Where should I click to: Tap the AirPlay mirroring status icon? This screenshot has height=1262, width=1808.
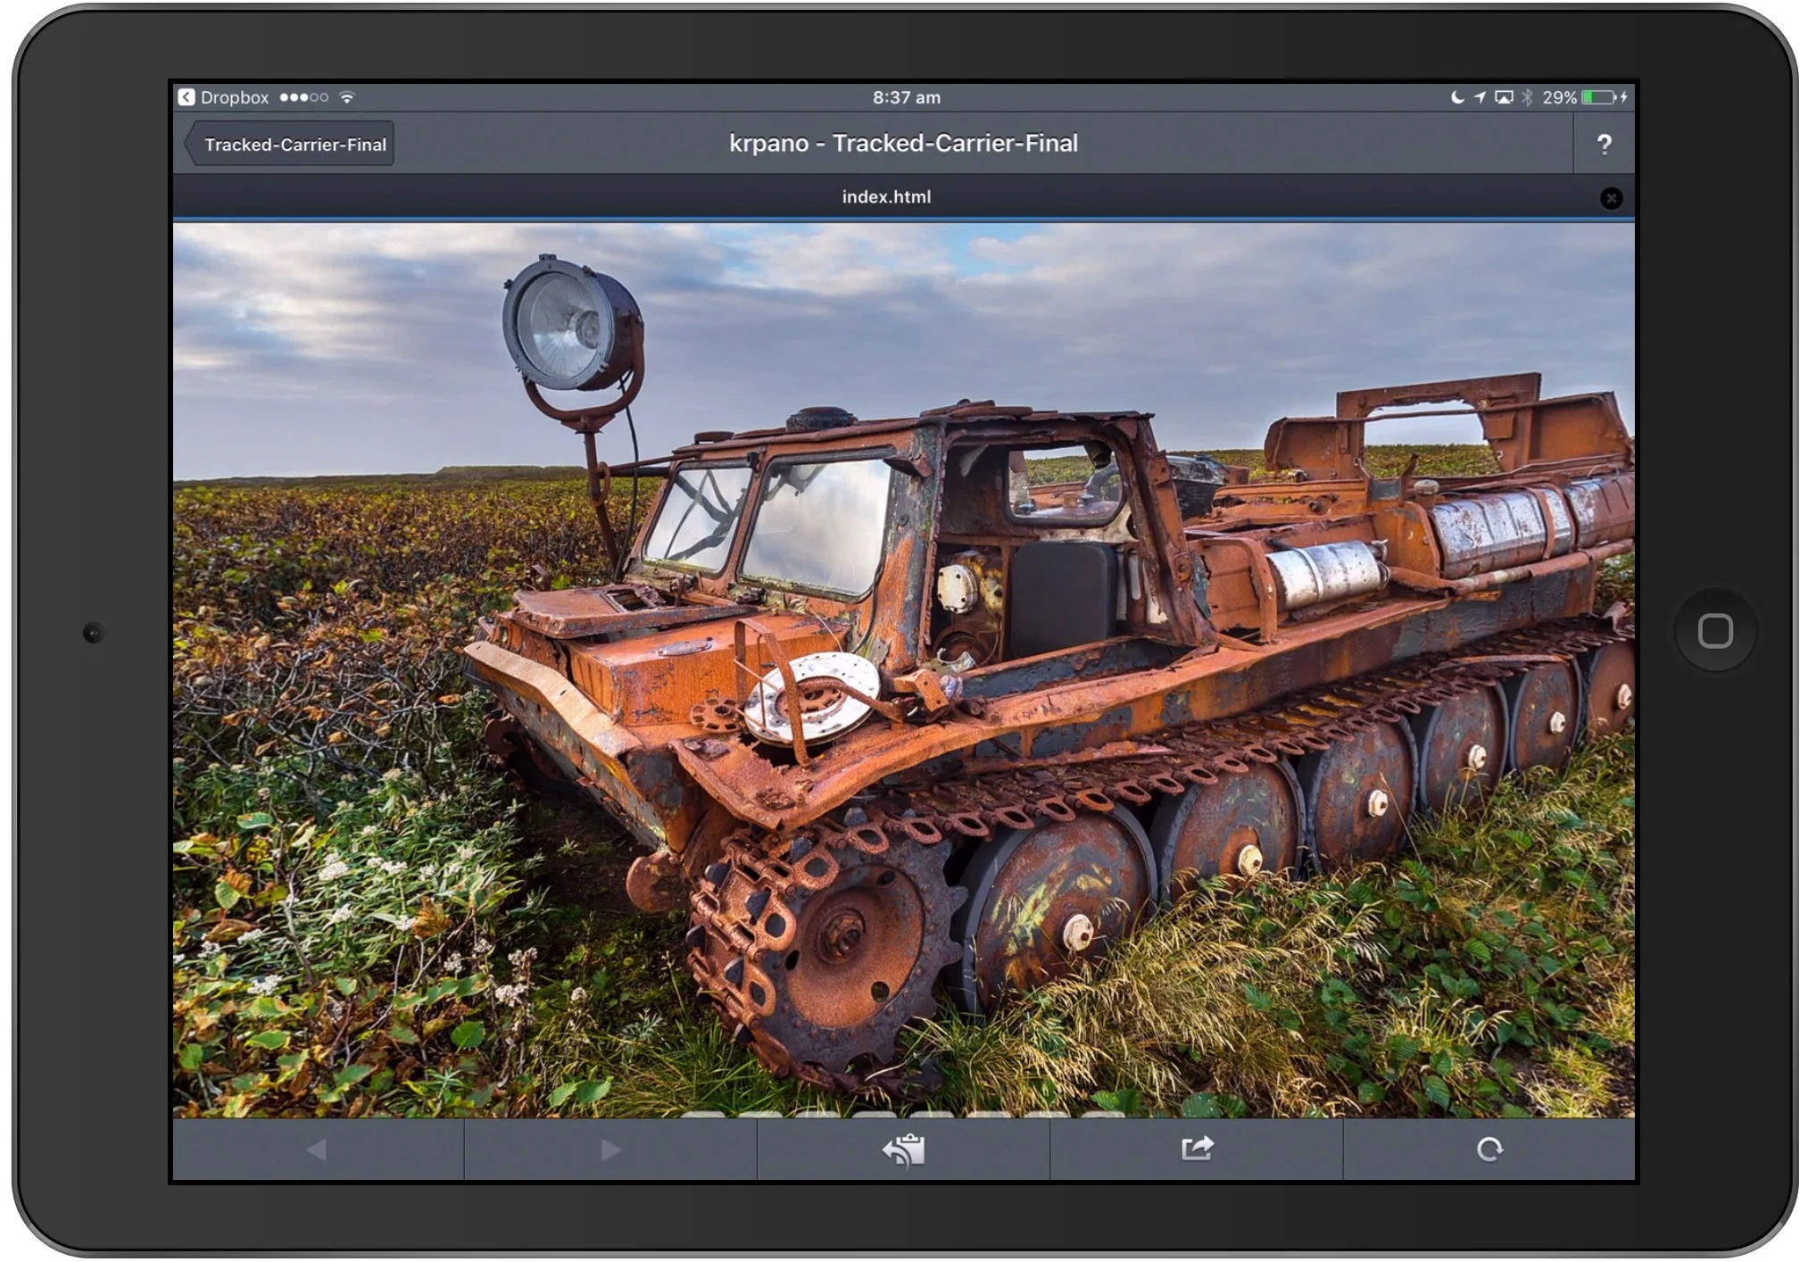[1504, 97]
